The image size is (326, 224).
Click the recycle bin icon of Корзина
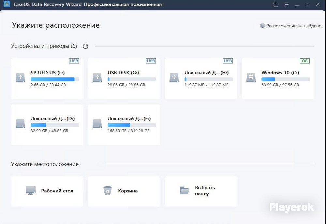click(x=108, y=190)
